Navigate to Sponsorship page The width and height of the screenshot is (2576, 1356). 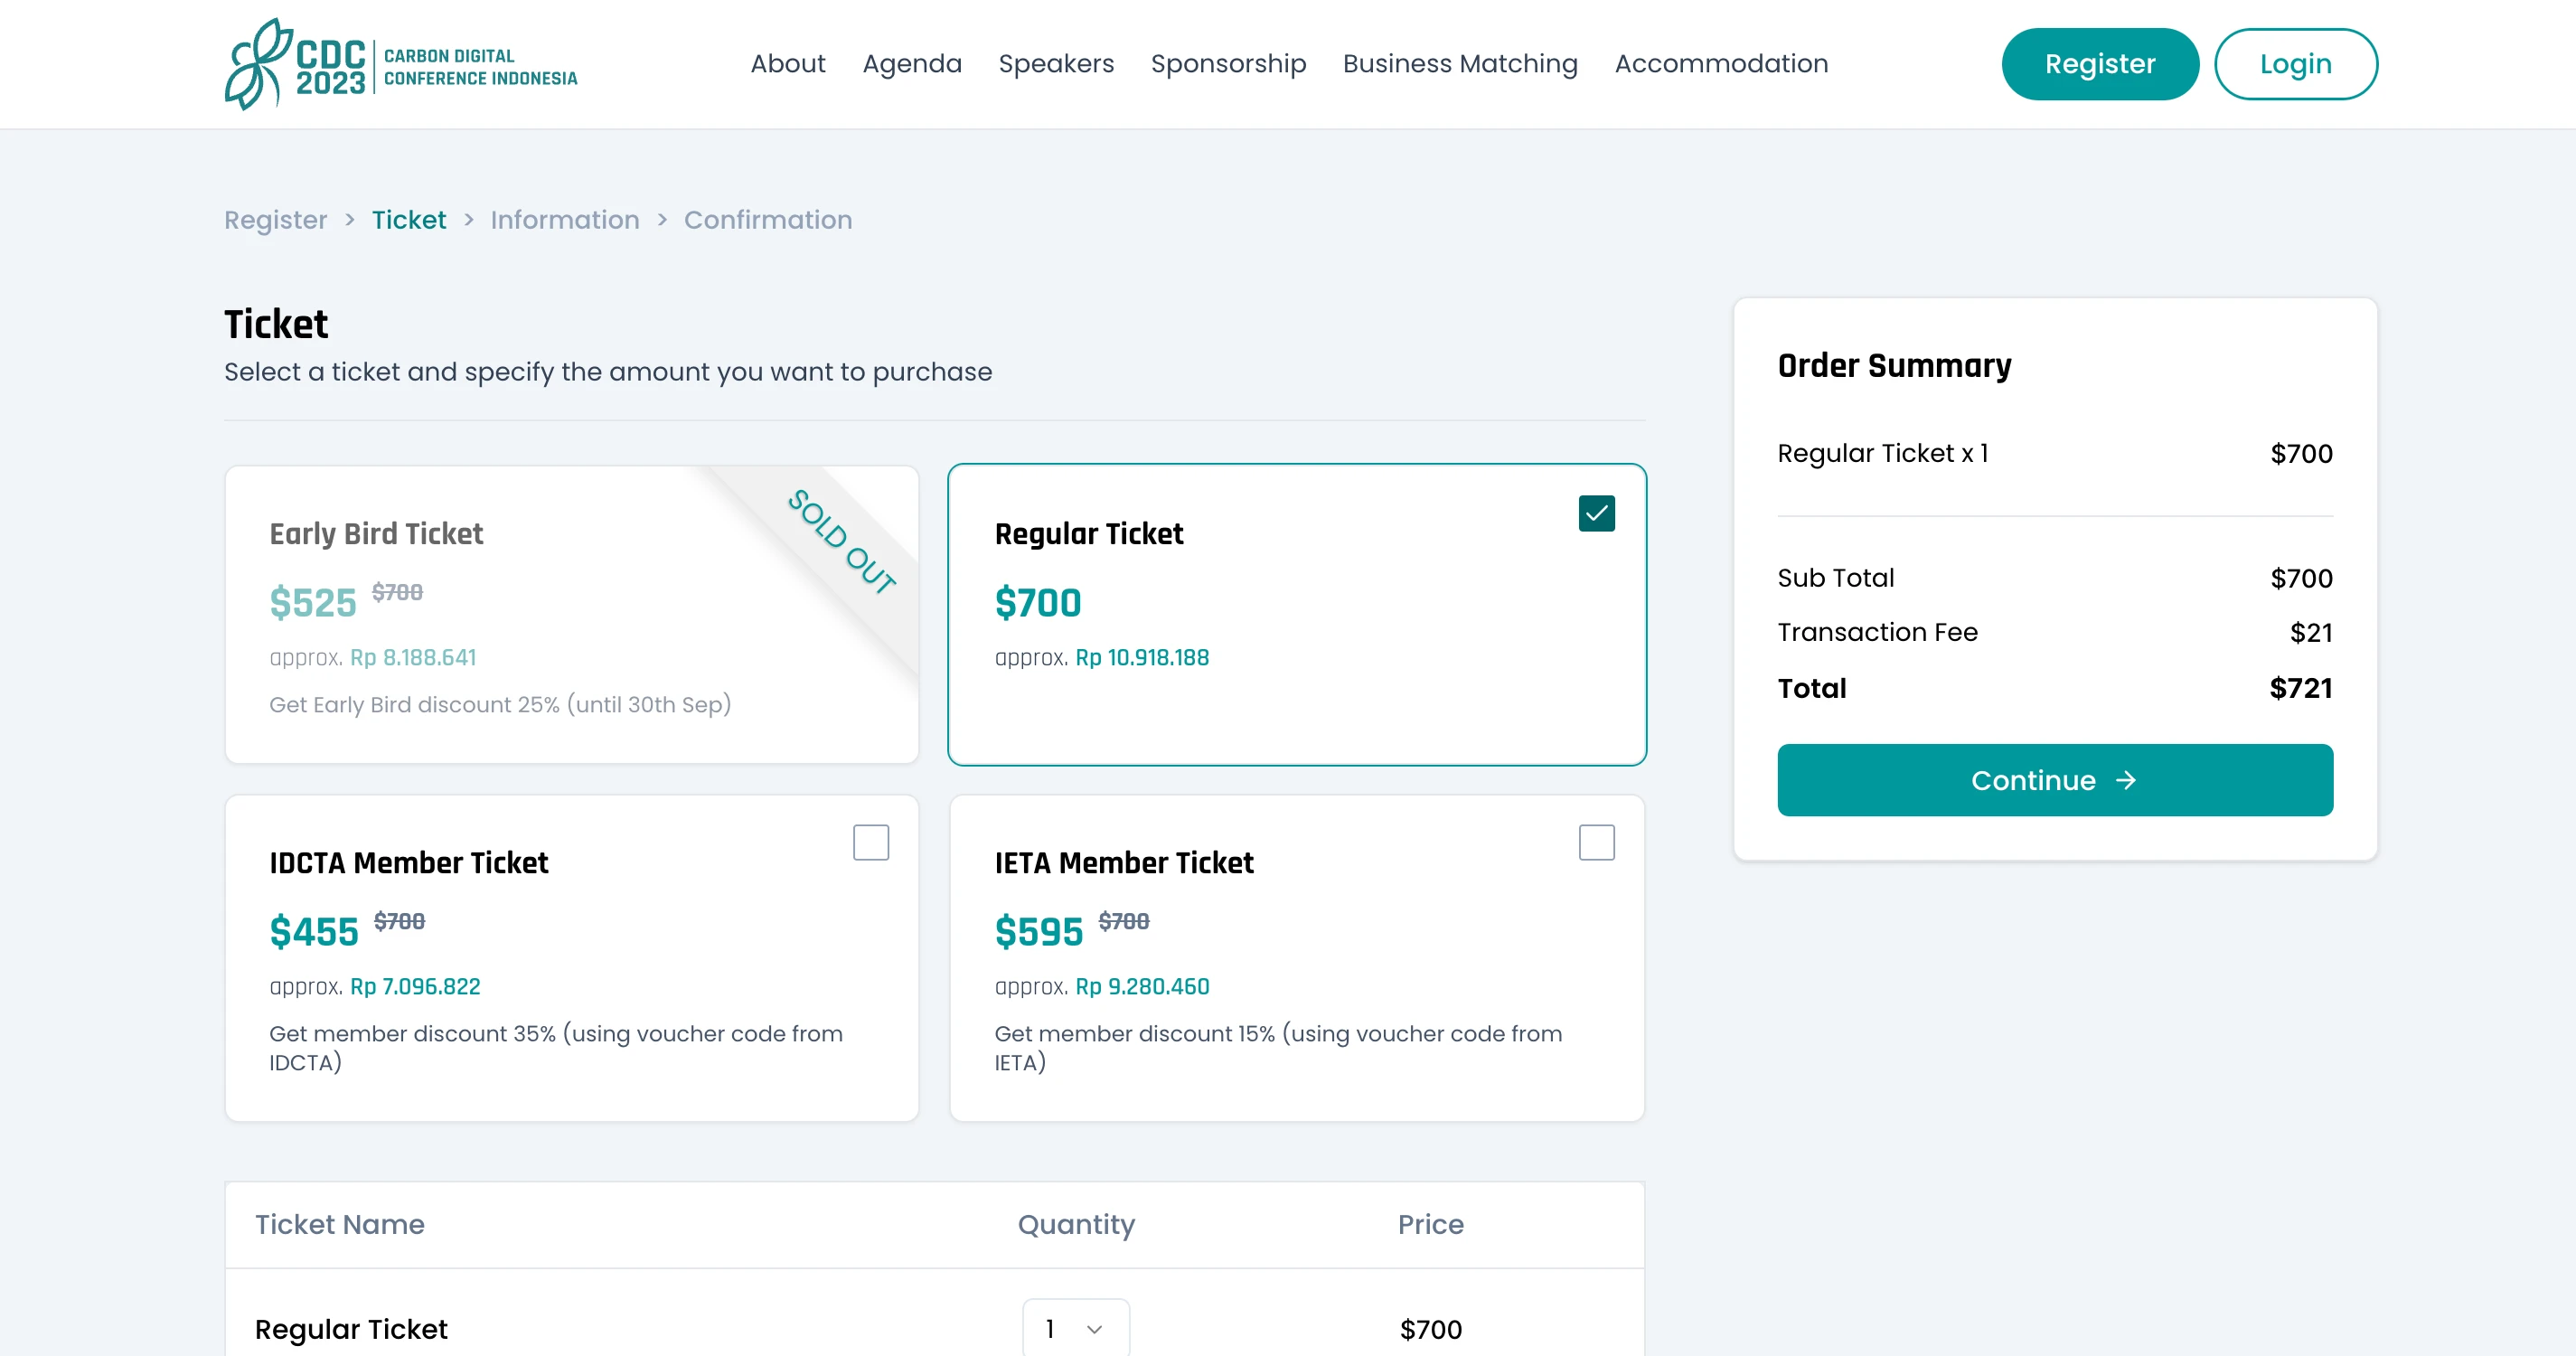tap(1227, 64)
